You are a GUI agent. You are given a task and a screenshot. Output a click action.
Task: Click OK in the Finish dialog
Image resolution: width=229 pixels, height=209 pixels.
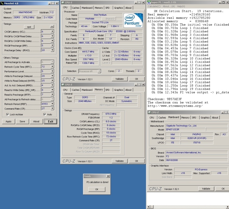point(97,189)
